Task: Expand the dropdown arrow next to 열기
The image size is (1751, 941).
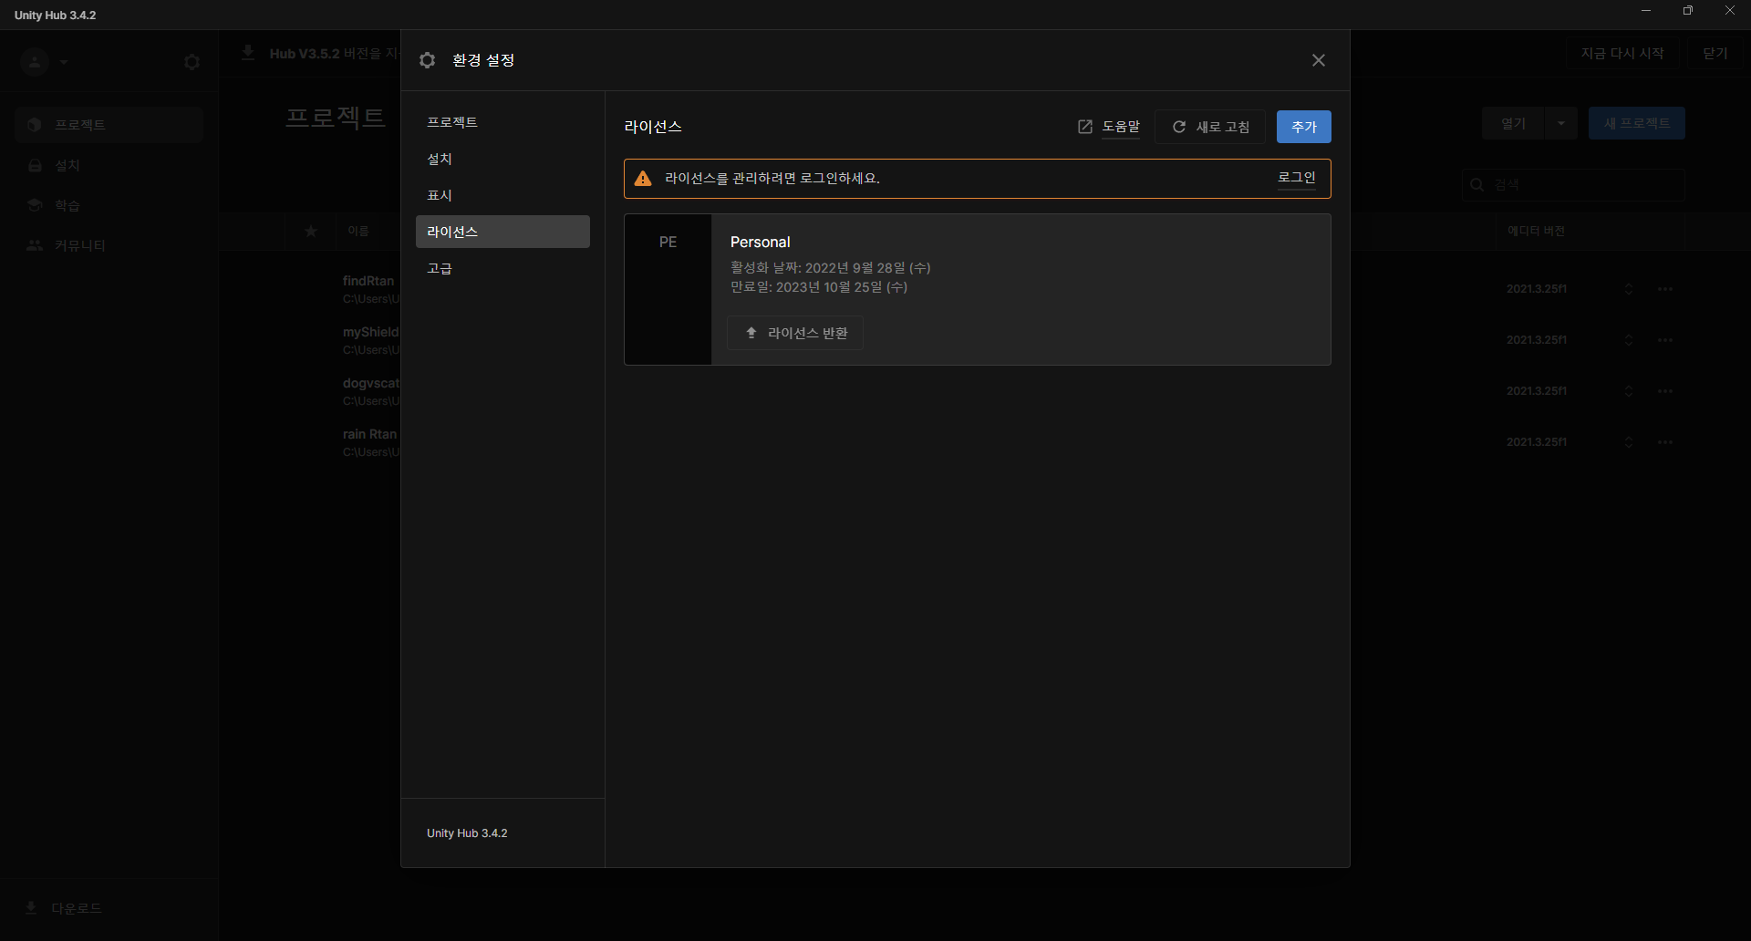Action: 1561,123
